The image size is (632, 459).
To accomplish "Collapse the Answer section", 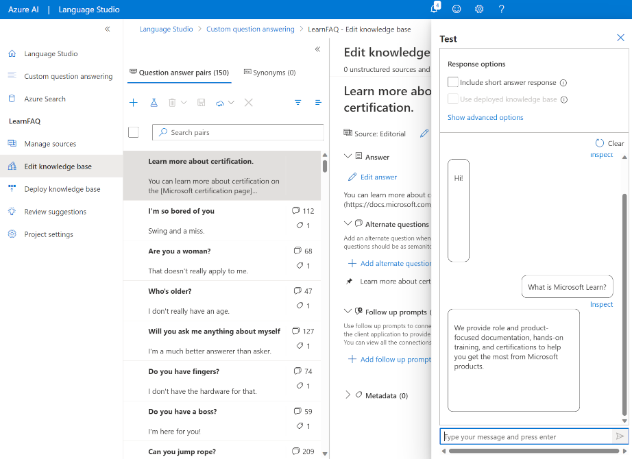I will point(348,156).
